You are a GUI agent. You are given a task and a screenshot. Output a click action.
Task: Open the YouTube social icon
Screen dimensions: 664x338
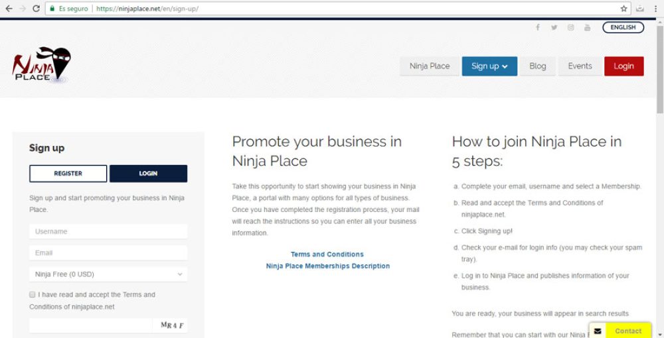click(587, 28)
